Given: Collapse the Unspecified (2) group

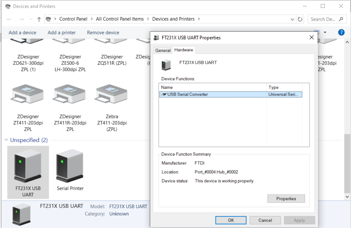Looking at the screenshot, I should coord(6,140).
